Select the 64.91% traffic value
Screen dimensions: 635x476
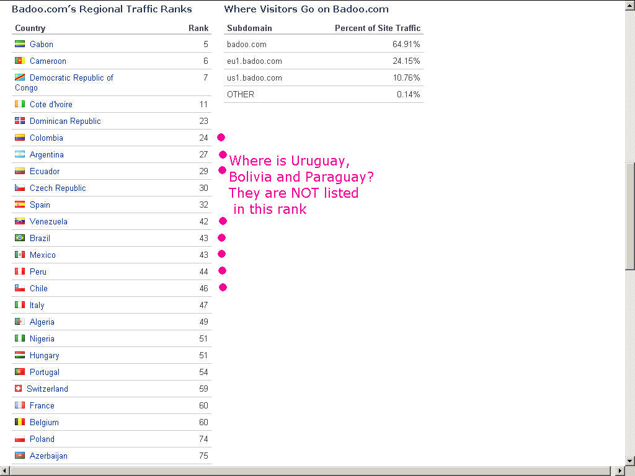(406, 44)
